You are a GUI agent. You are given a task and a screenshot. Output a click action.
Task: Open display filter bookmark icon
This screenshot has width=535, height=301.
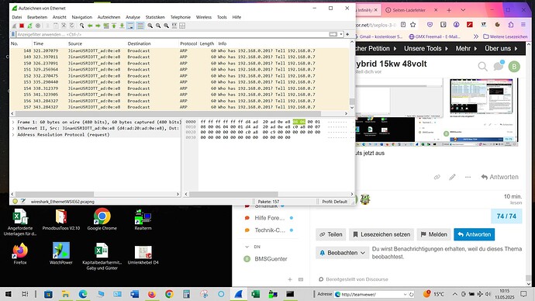13,34
